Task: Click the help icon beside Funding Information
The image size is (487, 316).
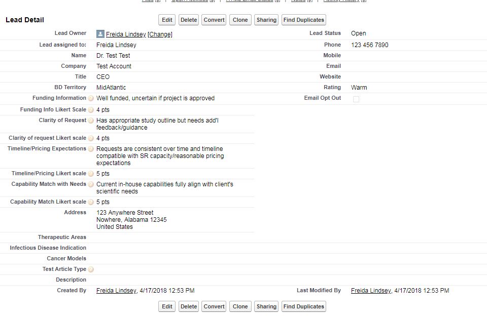Action: (91, 99)
